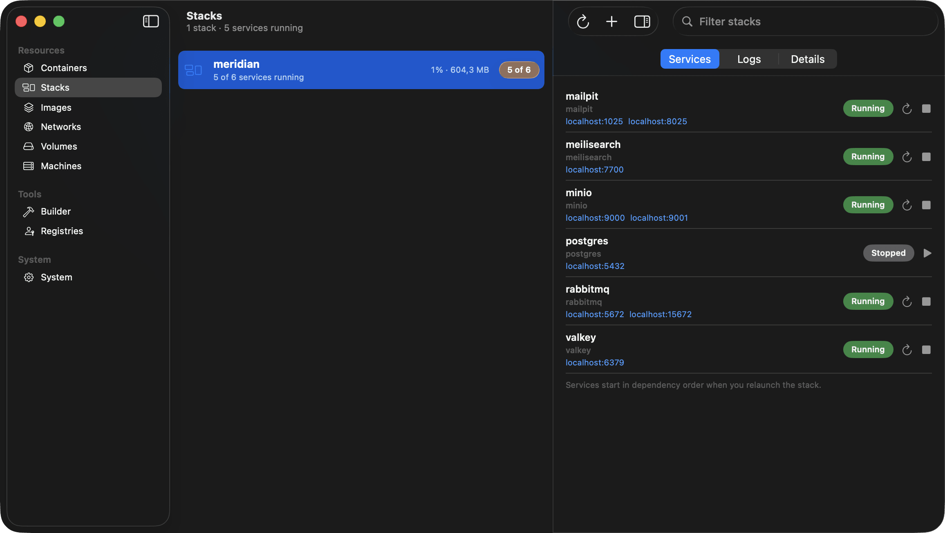Open valkey link localhost:6379
The height and width of the screenshot is (533, 945).
(x=595, y=363)
